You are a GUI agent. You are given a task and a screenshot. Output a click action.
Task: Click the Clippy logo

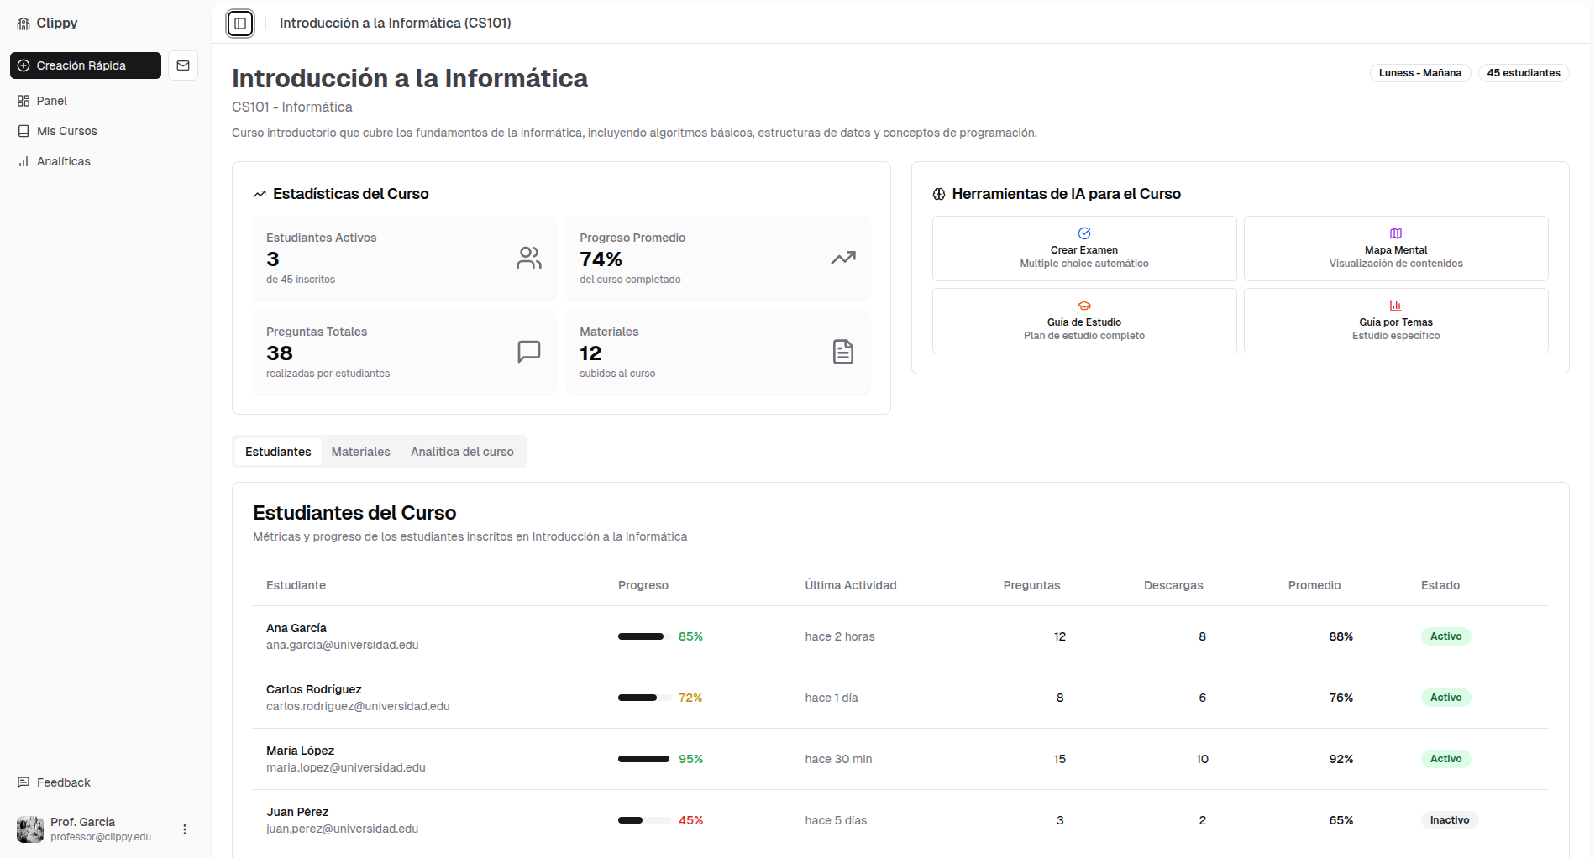[x=48, y=23]
